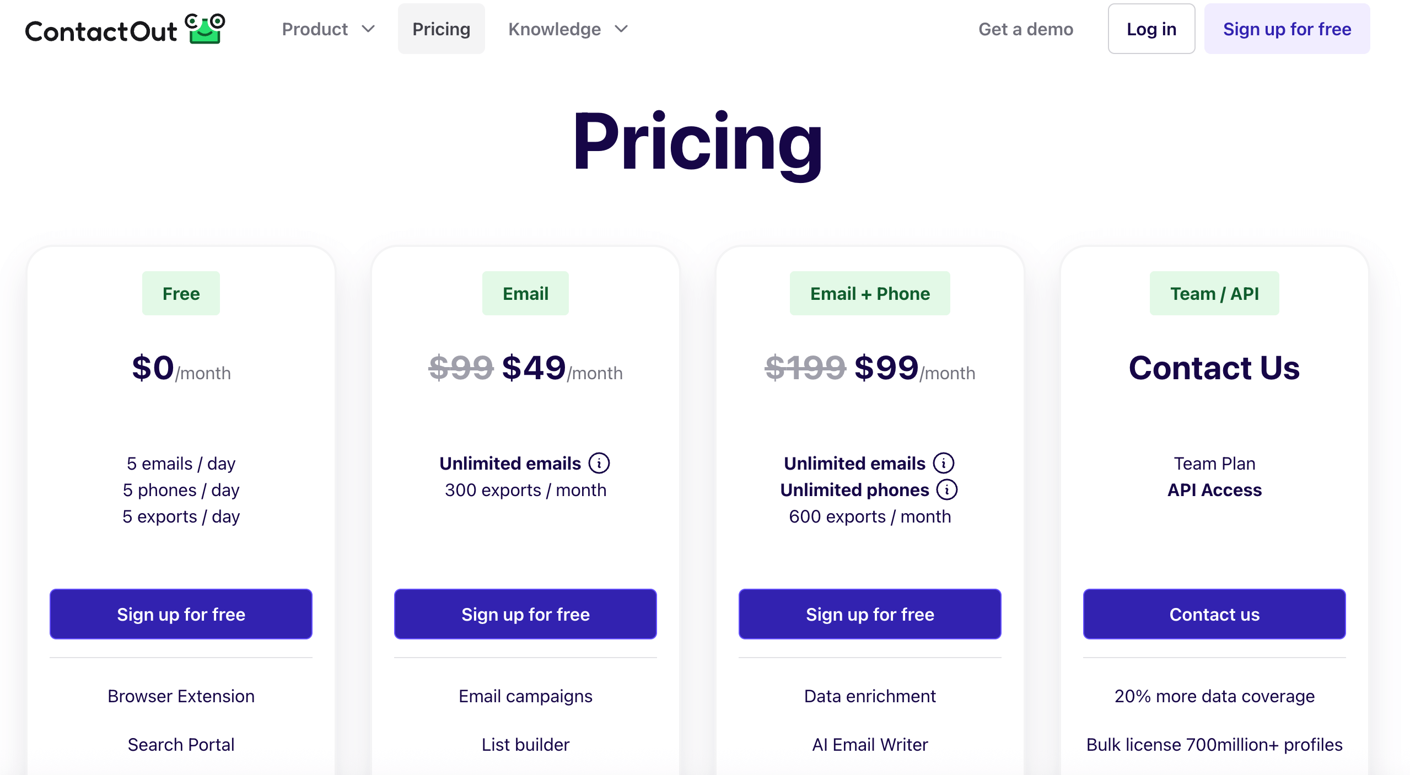Click the Team / API plan badge
This screenshot has height=775, width=1410.
1214,293
